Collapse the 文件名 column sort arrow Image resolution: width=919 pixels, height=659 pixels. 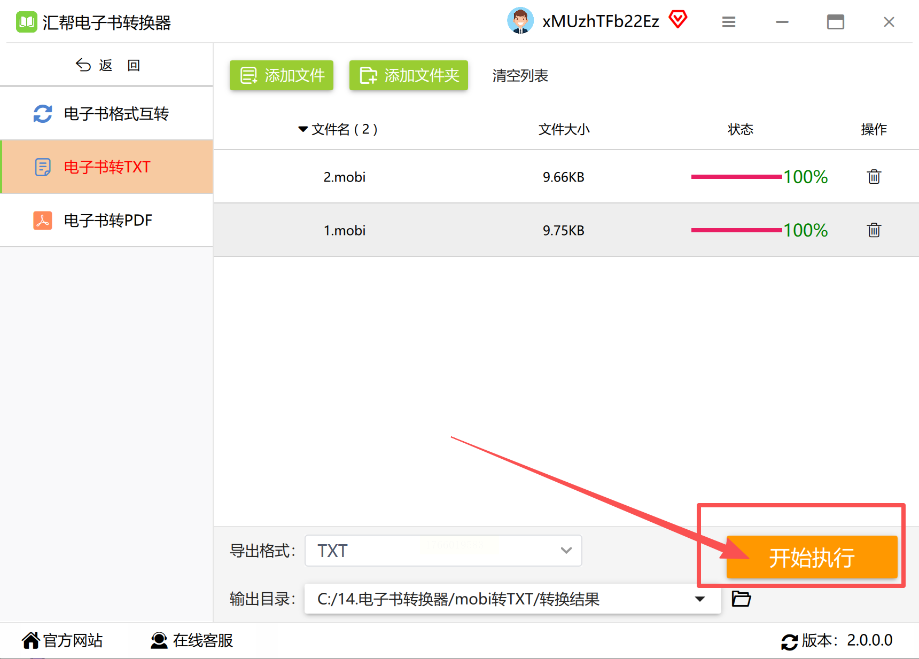303,129
